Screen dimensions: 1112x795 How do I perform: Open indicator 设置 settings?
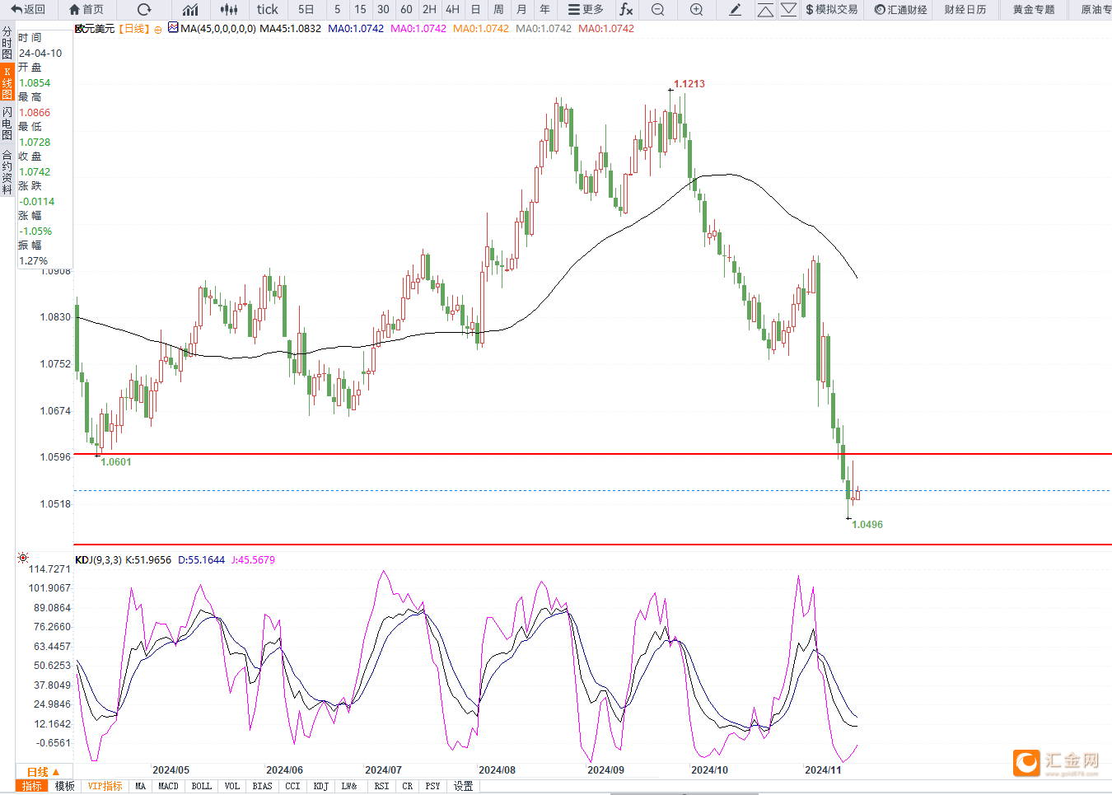click(x=464, y=786)
